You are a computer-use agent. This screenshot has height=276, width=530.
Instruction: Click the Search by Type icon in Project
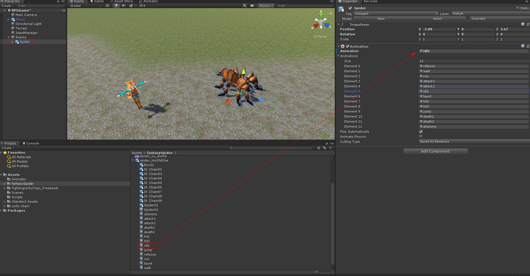319,148
